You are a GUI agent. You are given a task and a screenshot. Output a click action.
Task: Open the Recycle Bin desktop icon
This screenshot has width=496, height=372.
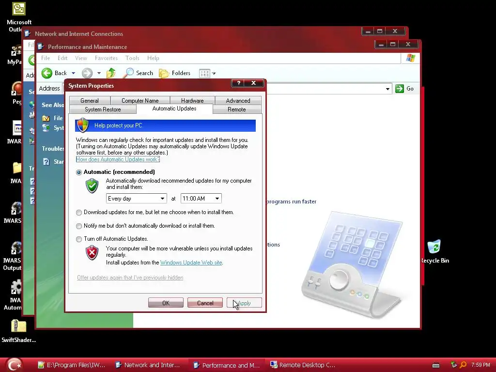[x=434, y=247]
